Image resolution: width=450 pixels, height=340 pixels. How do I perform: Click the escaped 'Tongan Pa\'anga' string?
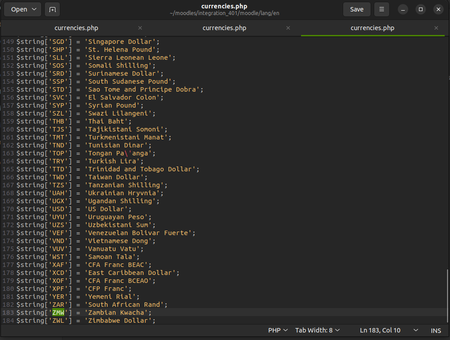(118, 154)
